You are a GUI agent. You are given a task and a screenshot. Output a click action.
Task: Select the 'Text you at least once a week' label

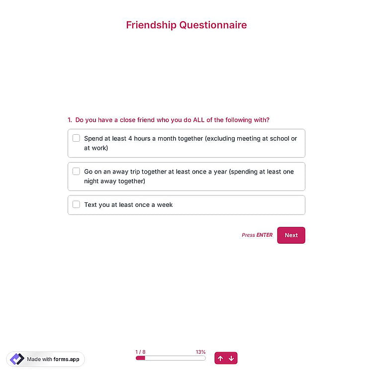tap(128, 204)
